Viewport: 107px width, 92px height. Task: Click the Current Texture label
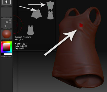(23, 37)
